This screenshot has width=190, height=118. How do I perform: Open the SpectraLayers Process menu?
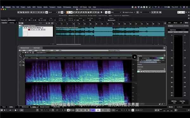pos(40,50)
